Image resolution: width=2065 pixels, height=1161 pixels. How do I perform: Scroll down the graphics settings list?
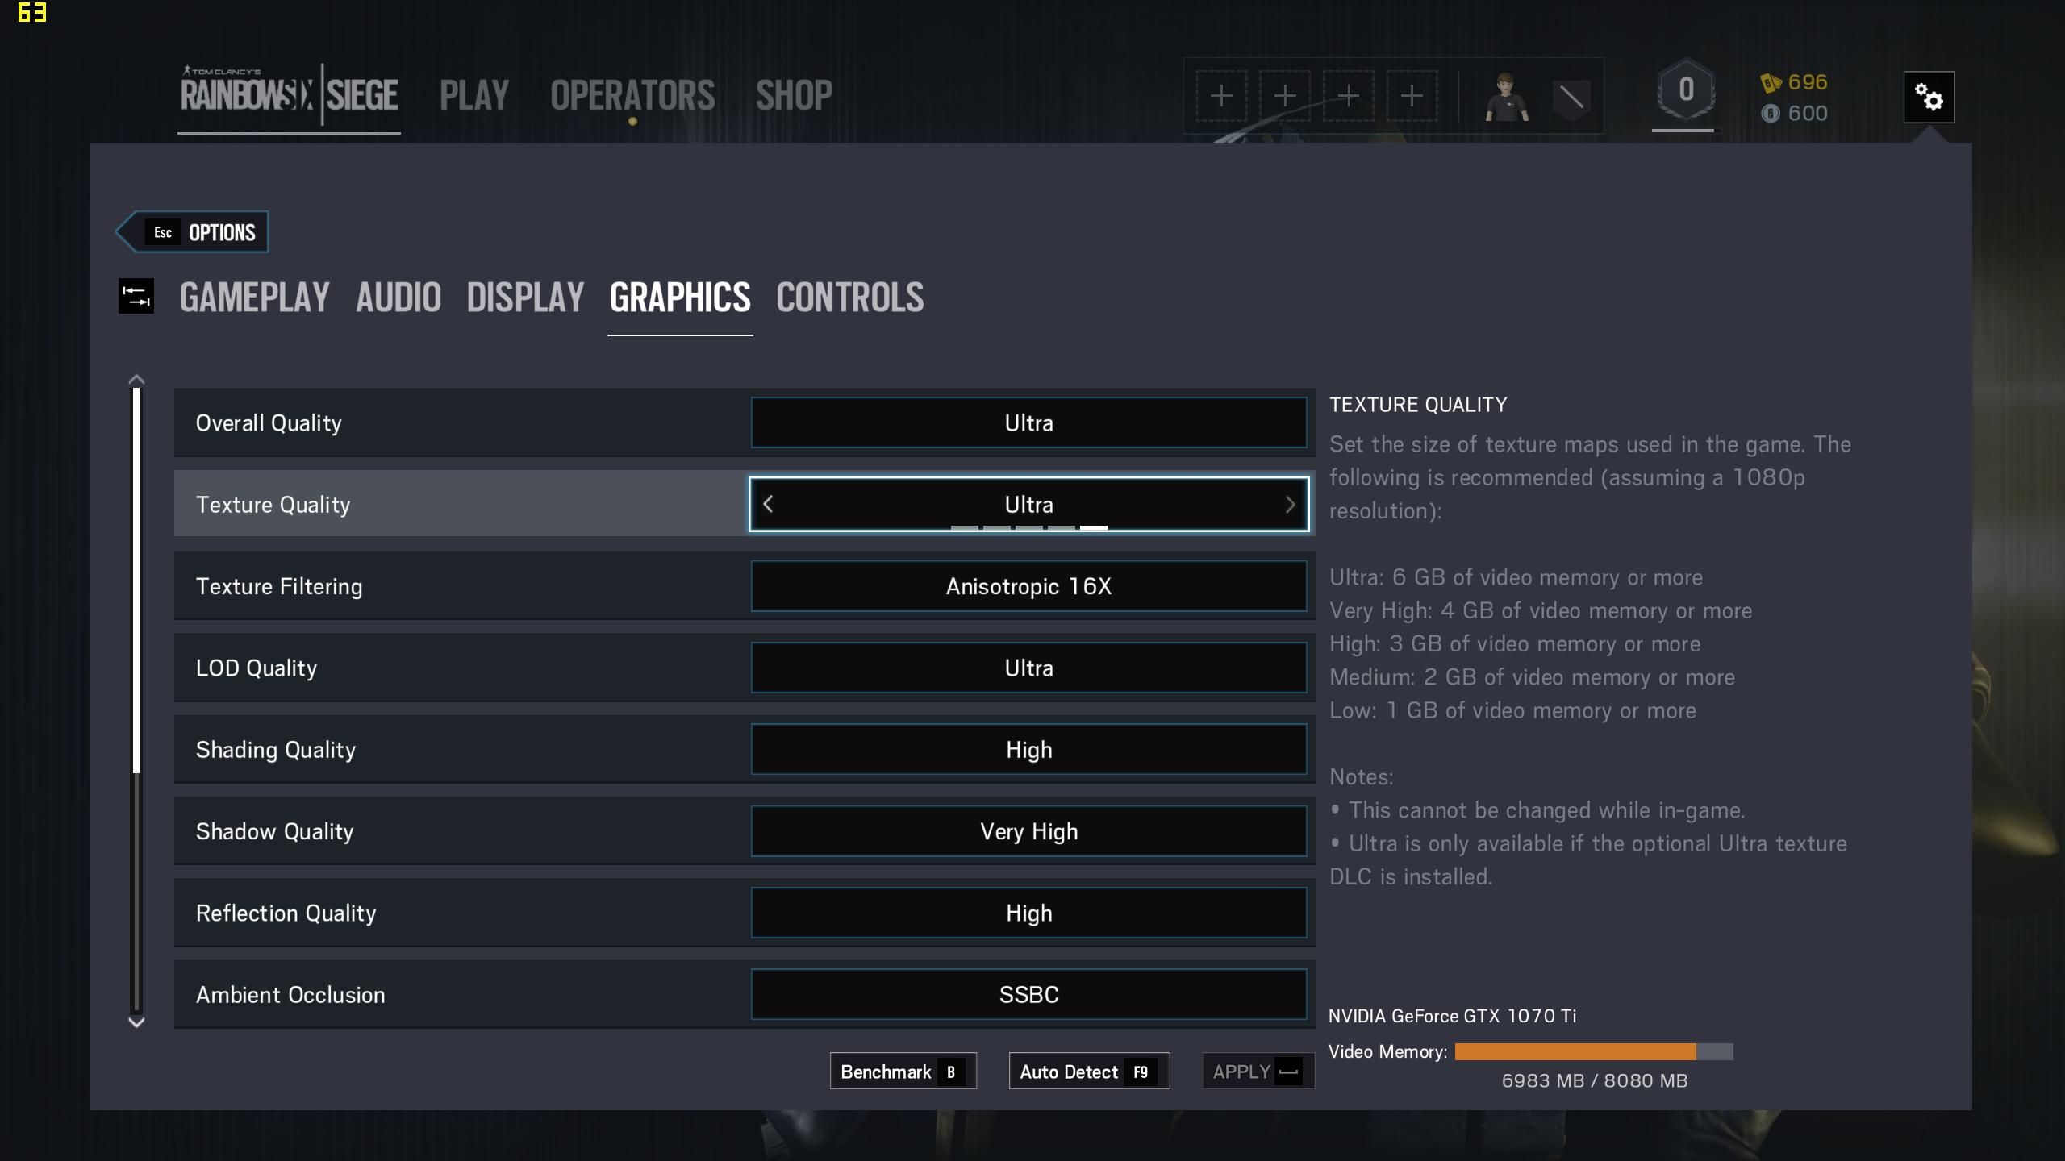pyautogui.click(x=138, y=1022)
